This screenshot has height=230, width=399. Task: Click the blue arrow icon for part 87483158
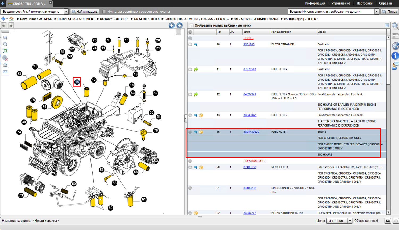coord(196,167)
